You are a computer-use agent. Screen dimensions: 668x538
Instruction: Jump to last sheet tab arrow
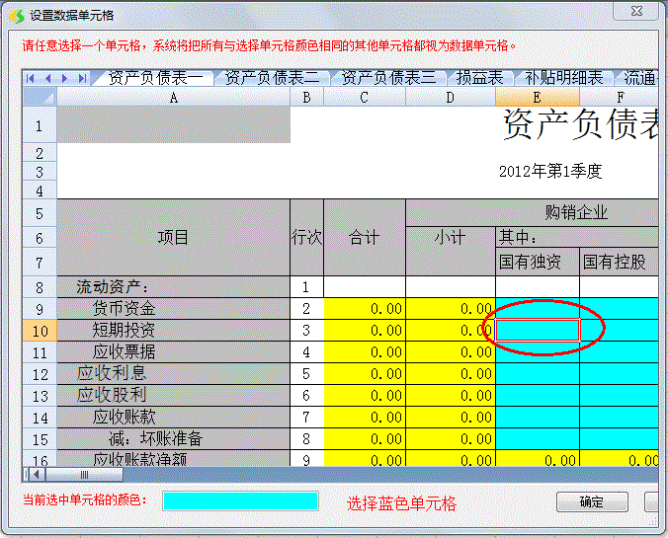point(82,78)
